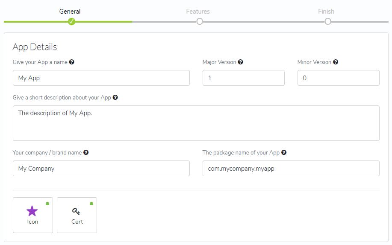Click the Minor Version field showing 0
Image resolution: width=392 pixels, height=245 pixels.
[x=339, y=78]
